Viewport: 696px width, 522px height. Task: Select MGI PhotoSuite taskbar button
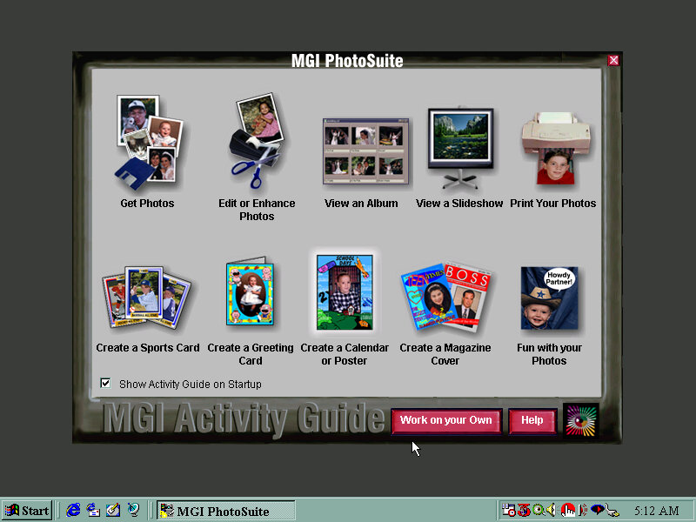click(x=225, y=511)
